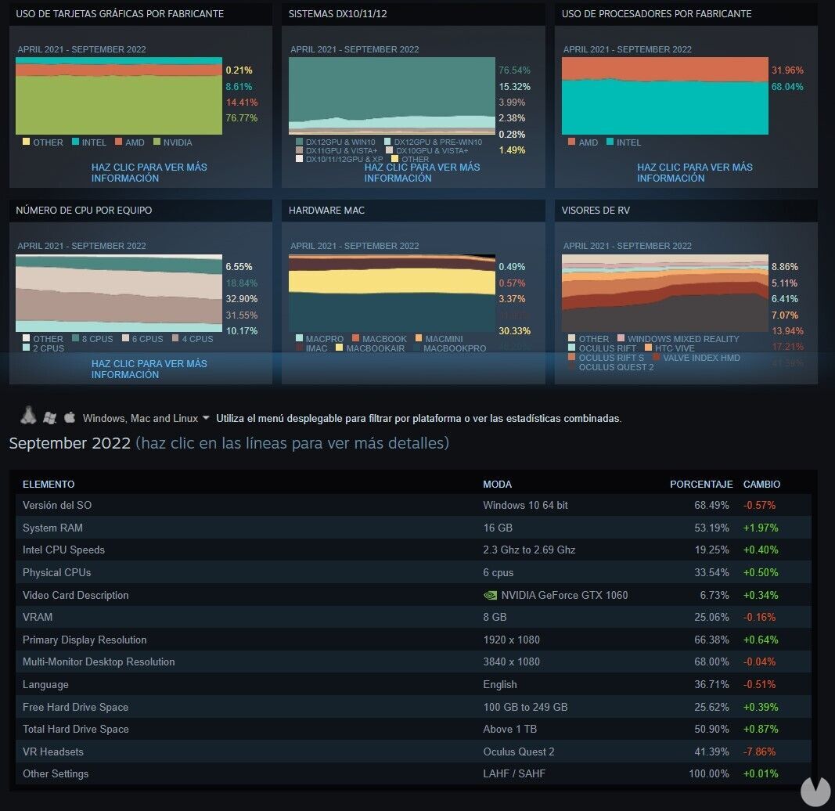The image size is (835, 811).
Task: Click the 76.77% NVIDIA share value
Action: [242, 117]
